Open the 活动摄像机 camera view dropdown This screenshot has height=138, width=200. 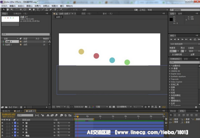click(124, 107)
